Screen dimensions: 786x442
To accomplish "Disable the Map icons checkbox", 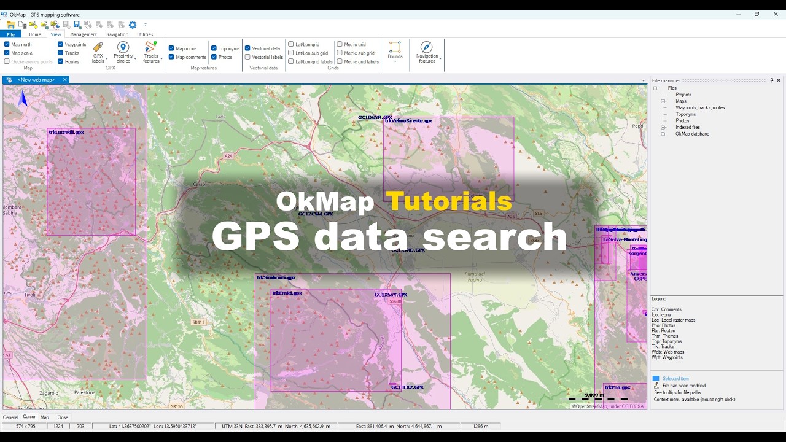I will (171, 48).
